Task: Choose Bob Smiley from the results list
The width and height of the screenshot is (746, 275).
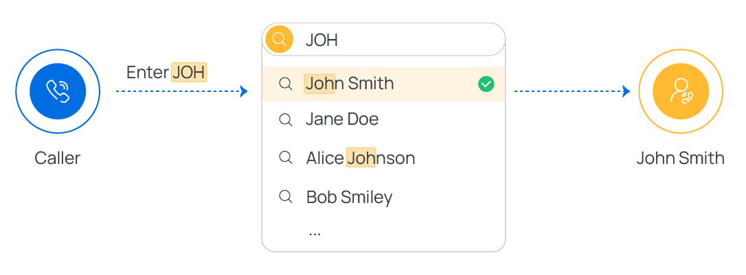Action: click(x=349, y=198)
